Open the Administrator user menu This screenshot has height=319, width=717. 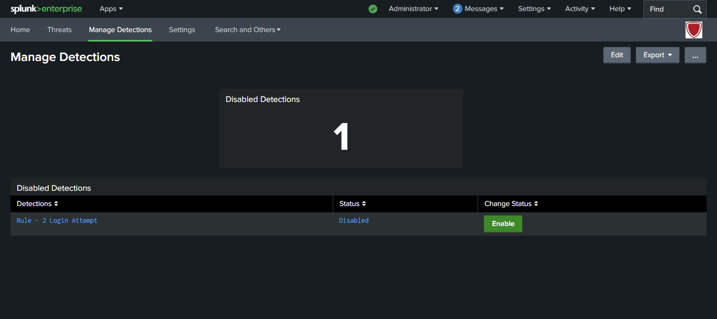point(414,9)
